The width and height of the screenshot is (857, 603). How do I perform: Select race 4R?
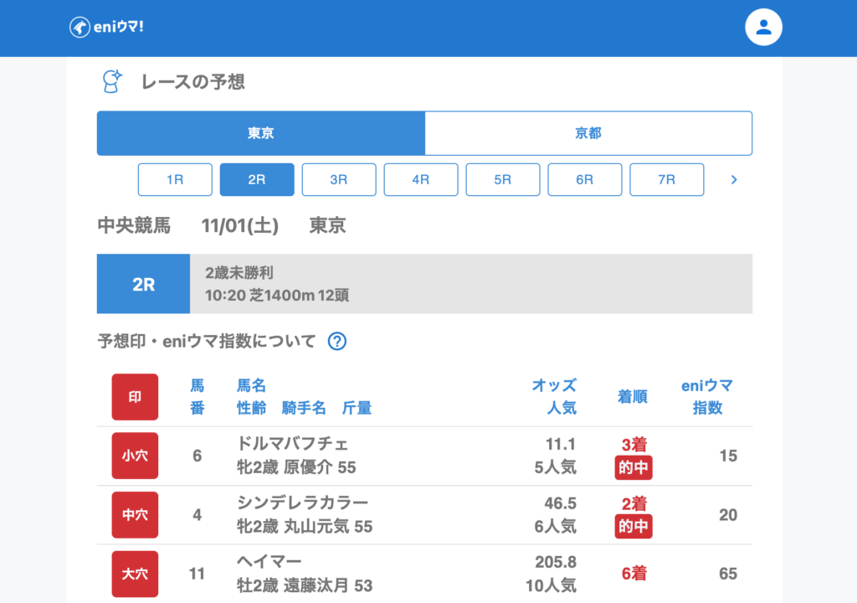[x=421, y=179]
